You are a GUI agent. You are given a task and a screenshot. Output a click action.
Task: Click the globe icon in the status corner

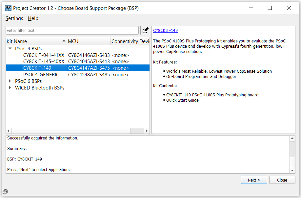point(5,192)
